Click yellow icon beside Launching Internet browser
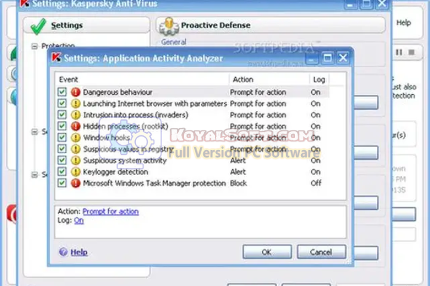 pyautogui.click(x=75, y=104)
